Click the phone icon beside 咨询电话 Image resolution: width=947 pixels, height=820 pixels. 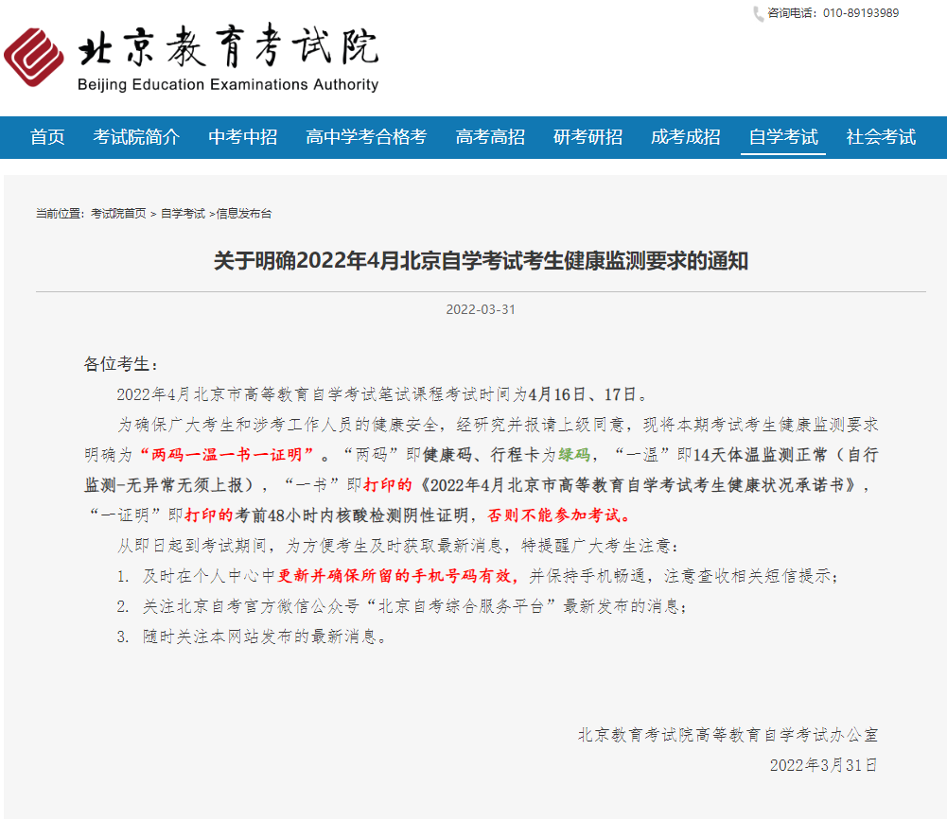click(x=758, y=14)
